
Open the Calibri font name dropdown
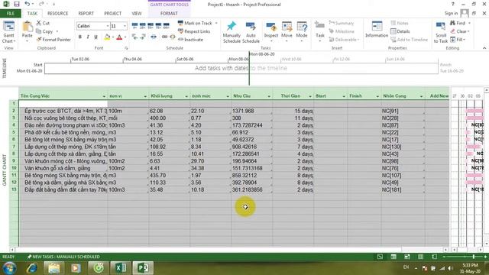pos(108,26)
